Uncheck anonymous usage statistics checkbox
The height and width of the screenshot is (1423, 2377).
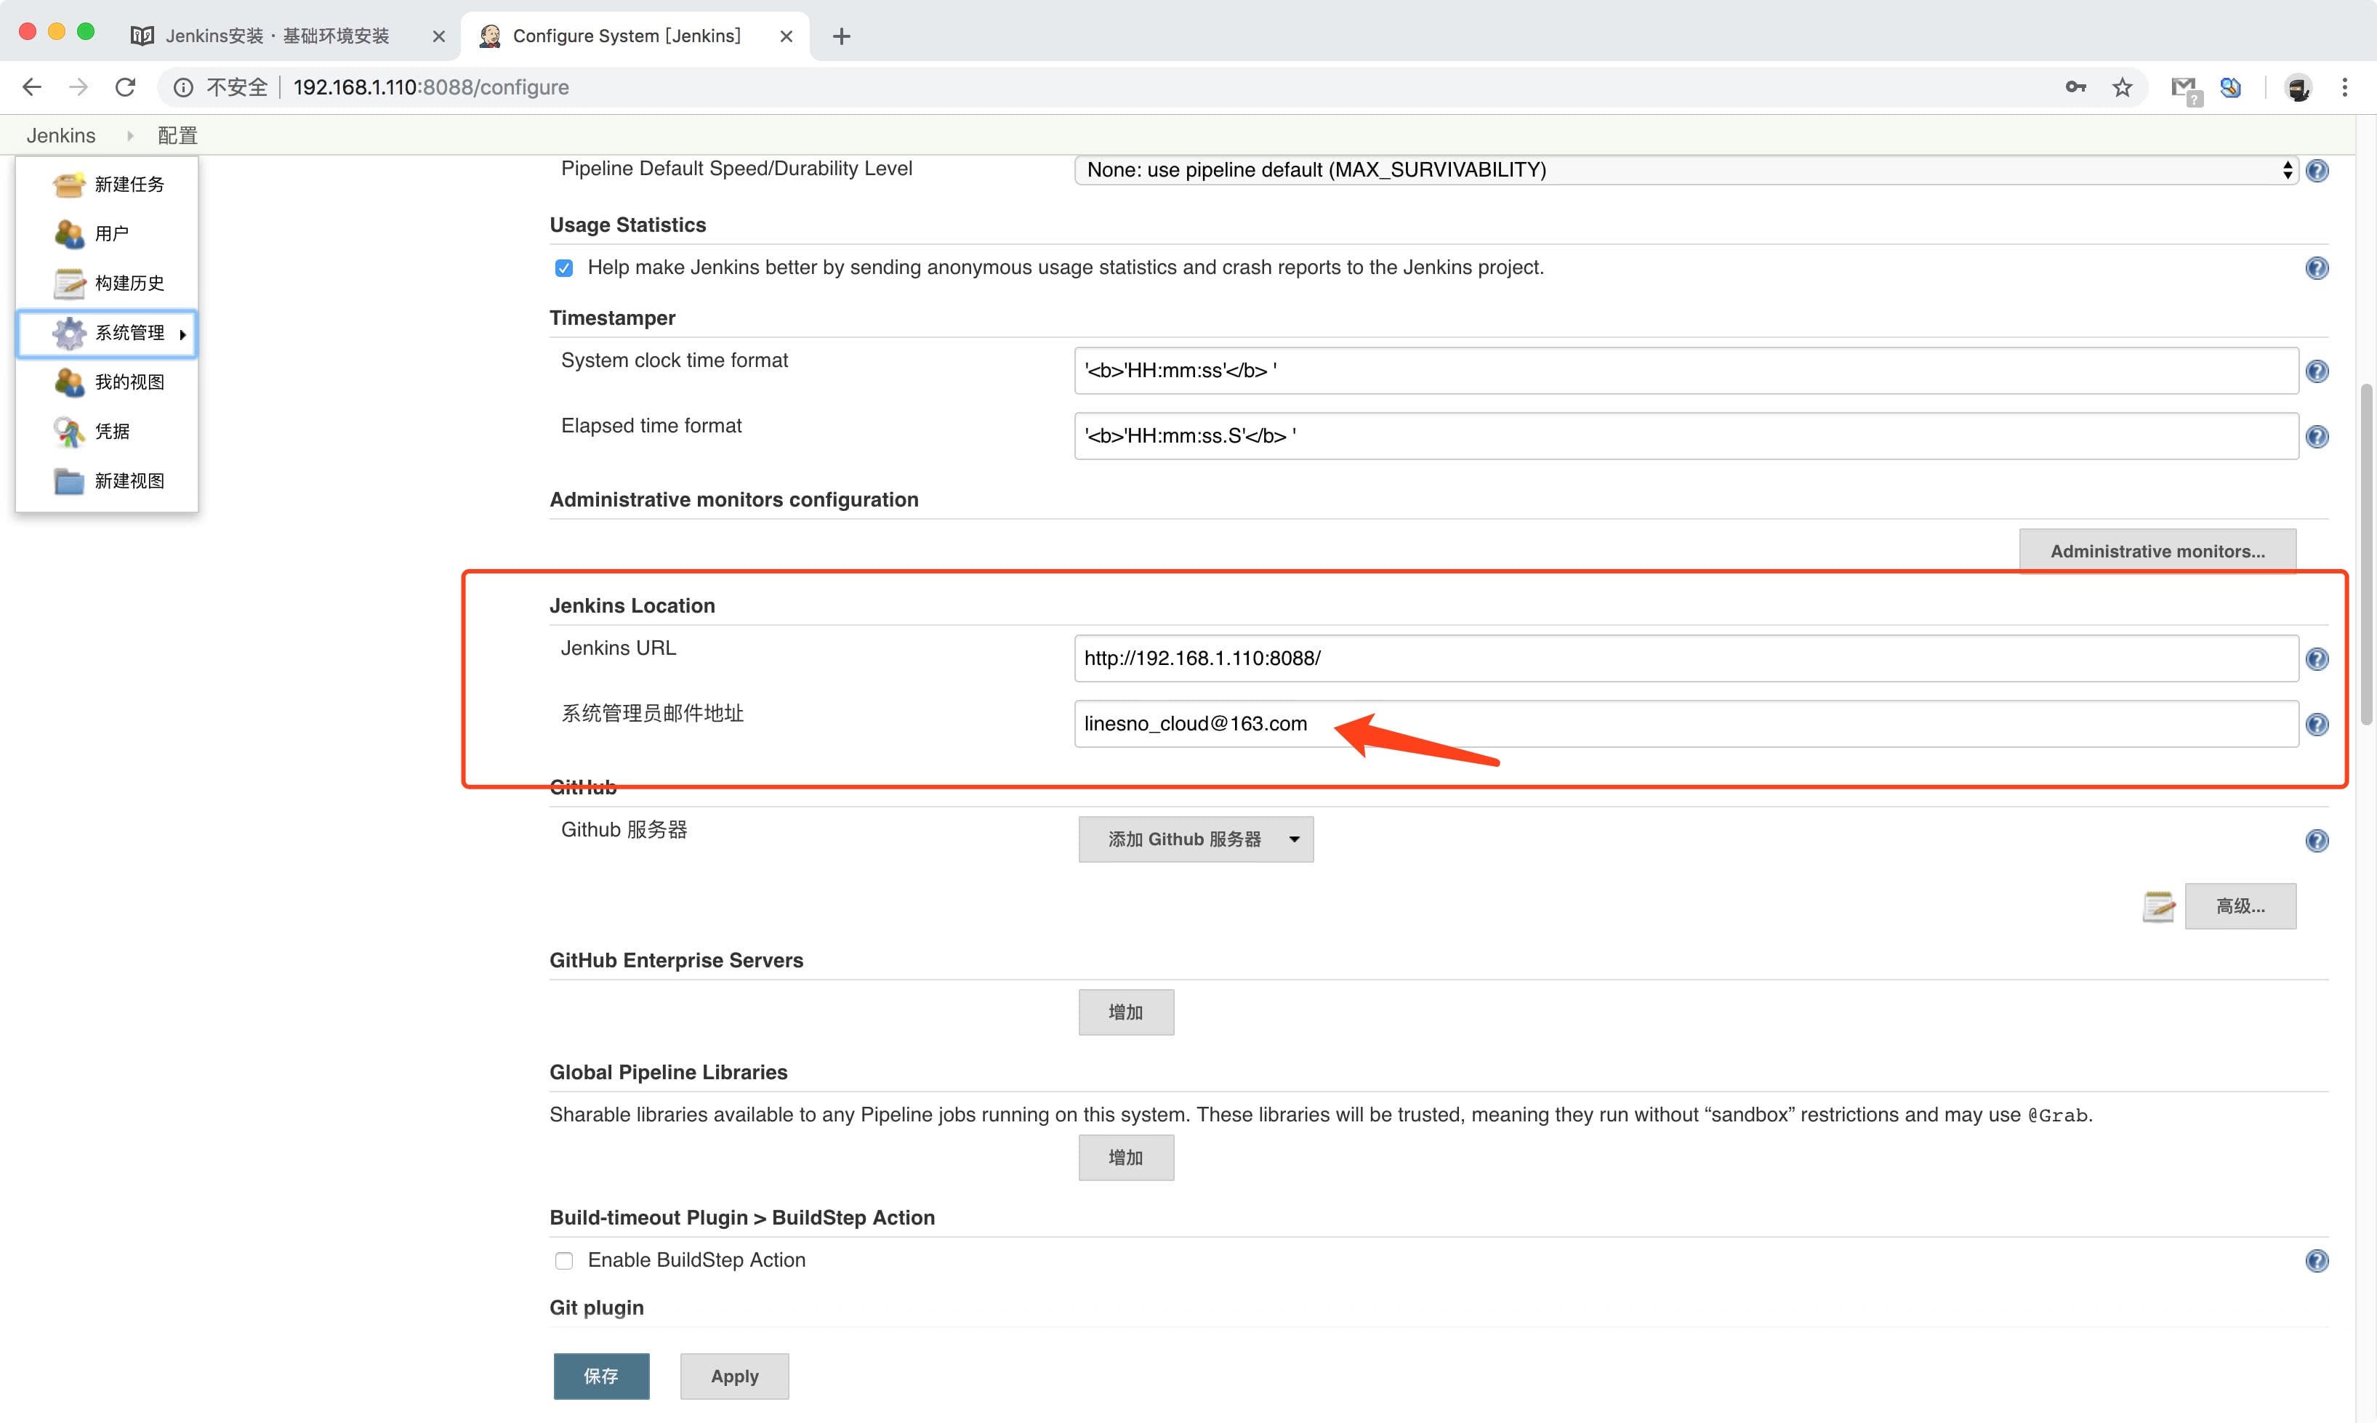click(564, 267)
